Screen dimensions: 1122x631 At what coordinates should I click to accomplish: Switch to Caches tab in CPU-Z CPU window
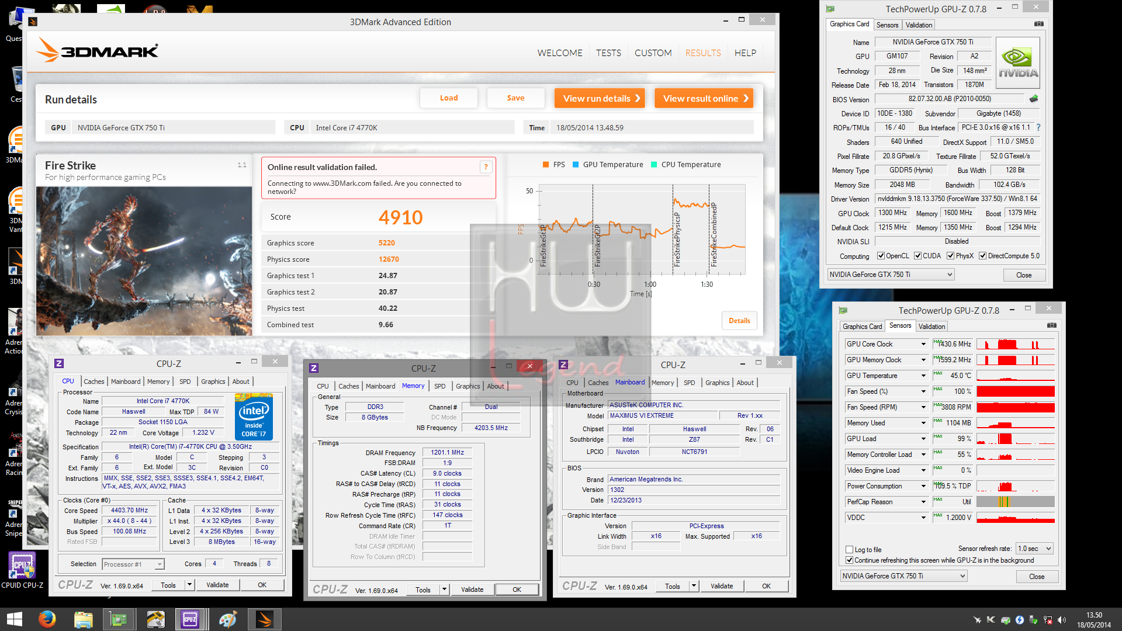pos(93,382)
